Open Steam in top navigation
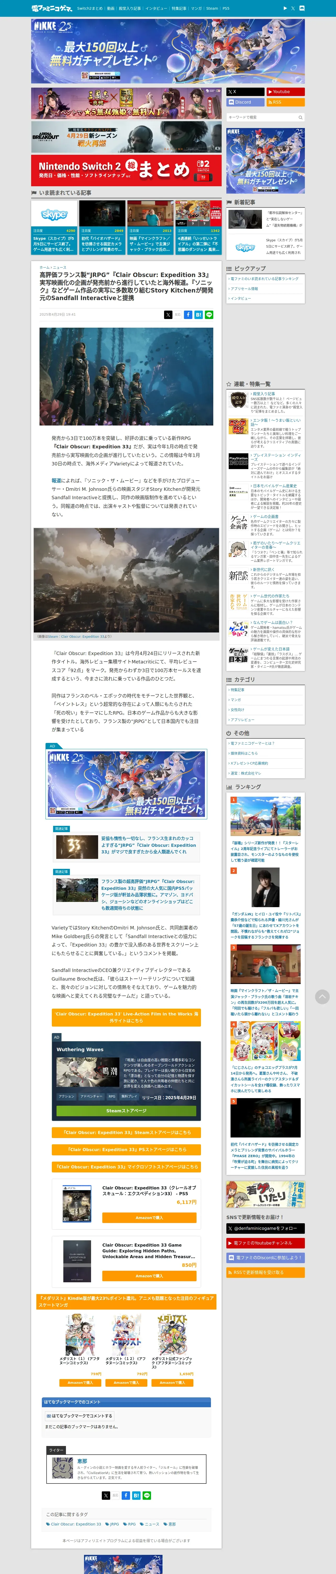The image size is (336, 1574). (x=212, y=9)
